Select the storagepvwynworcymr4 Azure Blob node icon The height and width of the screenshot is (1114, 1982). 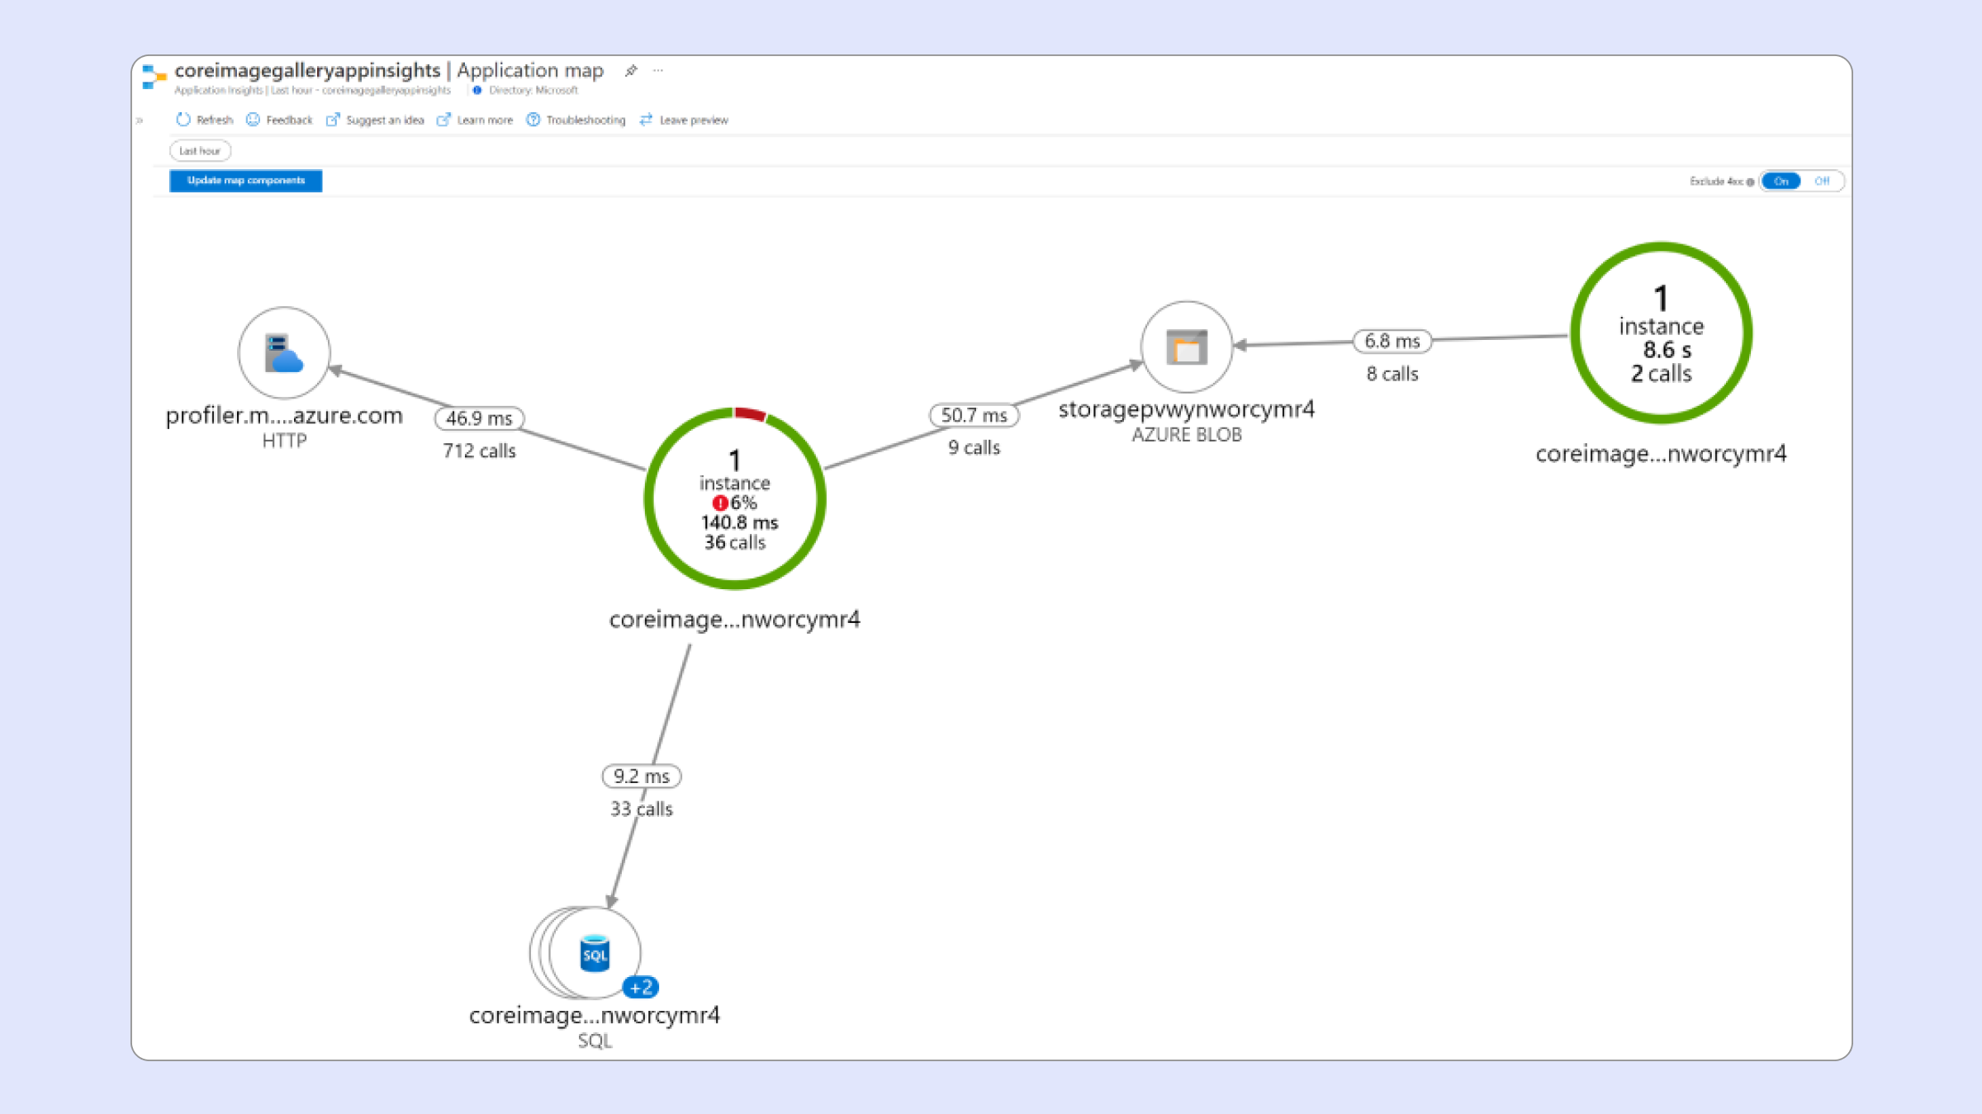(1187, 347)
